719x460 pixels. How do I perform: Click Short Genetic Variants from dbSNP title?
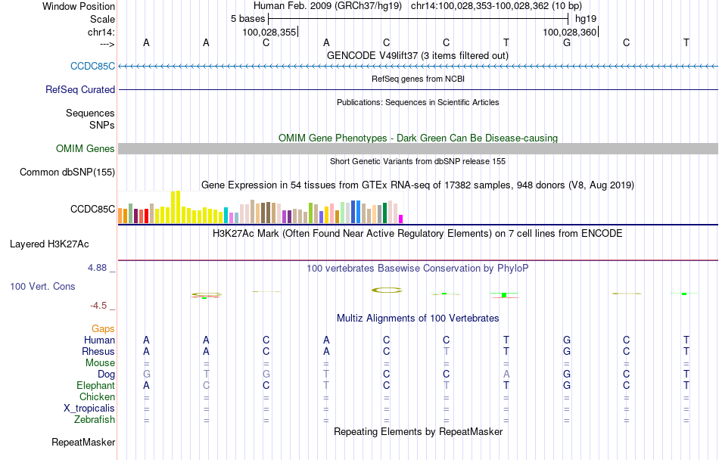coord(418,161)
